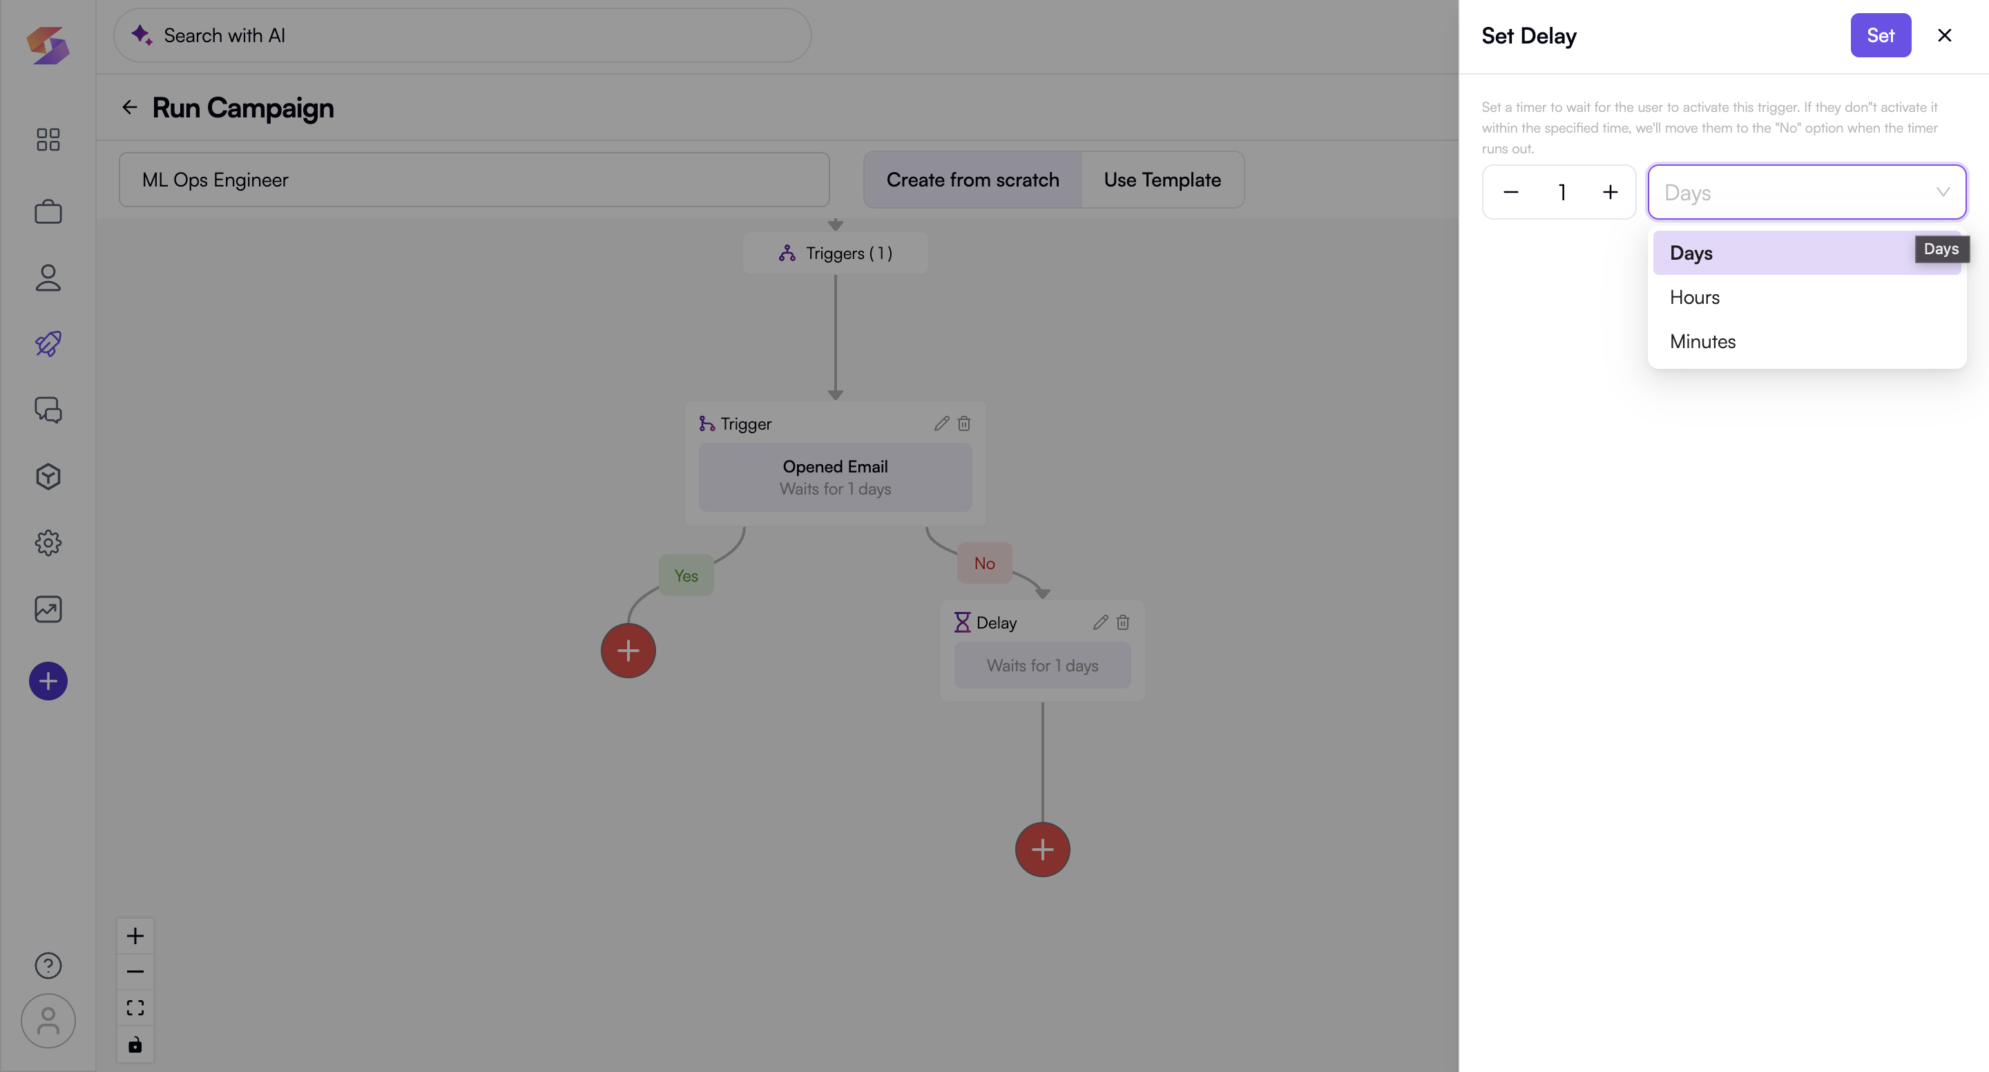Click the delay number value field

click(1562, 192)
